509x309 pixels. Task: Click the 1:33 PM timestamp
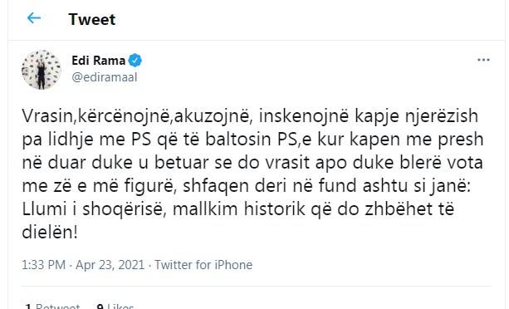tap(43, 265)
